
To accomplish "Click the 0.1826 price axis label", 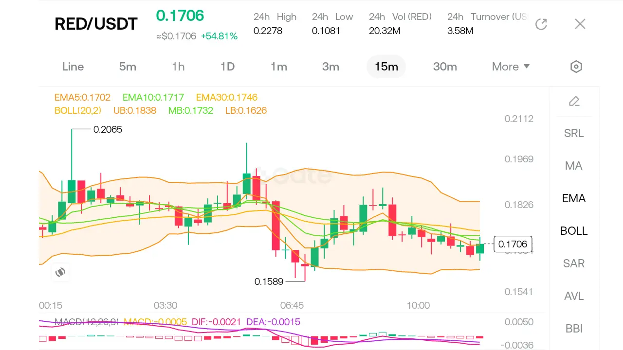I will tap(519, 205).
